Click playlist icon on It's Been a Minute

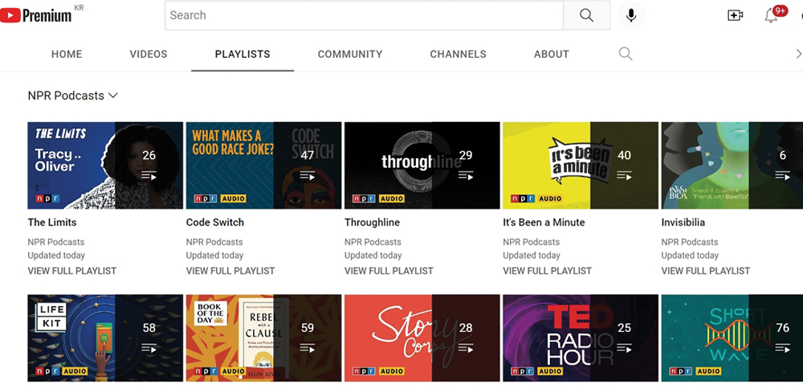[624, 176]
